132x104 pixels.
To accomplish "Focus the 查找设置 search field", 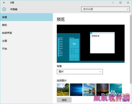I will [x=105, y=9].
